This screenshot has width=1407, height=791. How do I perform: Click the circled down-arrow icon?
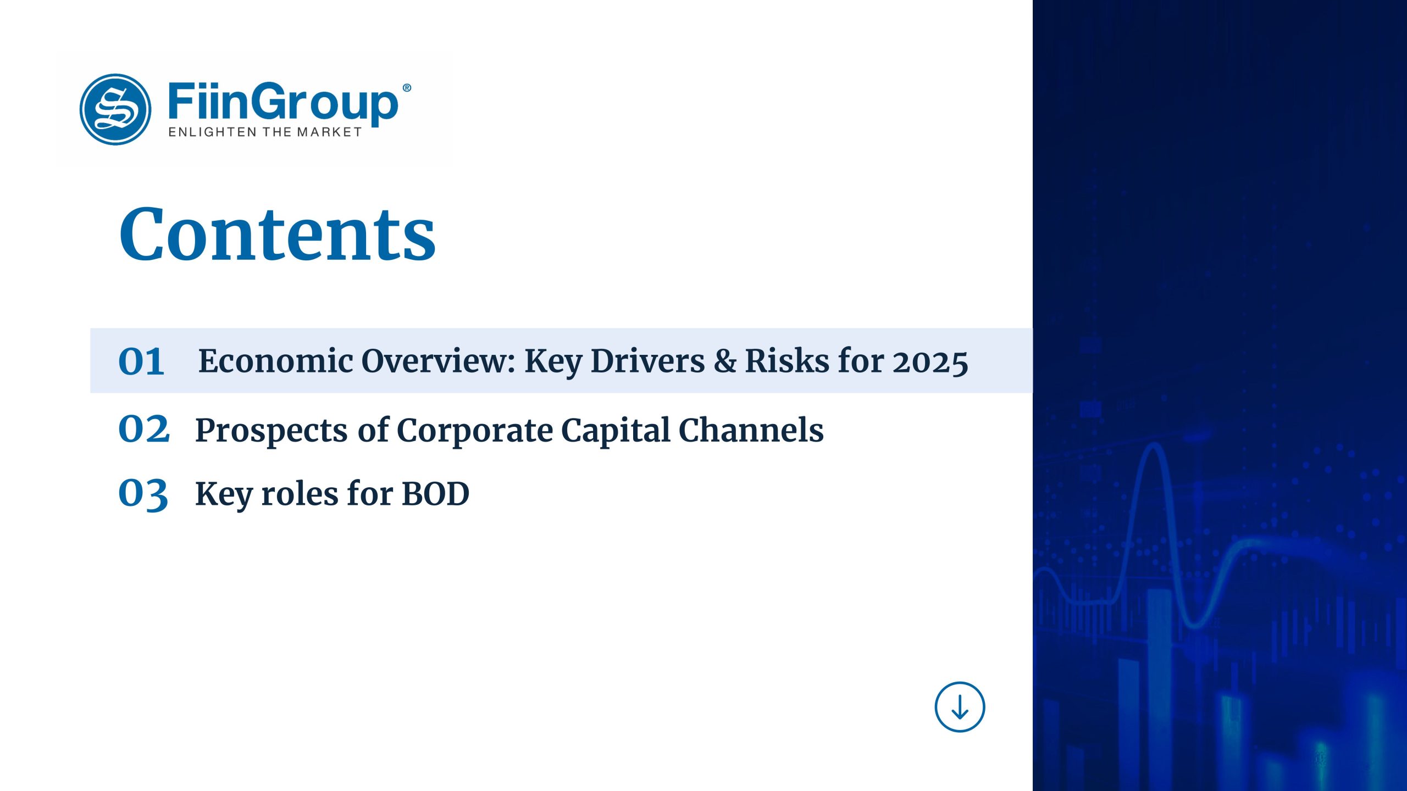[960, 707]
